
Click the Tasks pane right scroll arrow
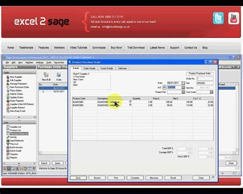[x=34, y=117]
